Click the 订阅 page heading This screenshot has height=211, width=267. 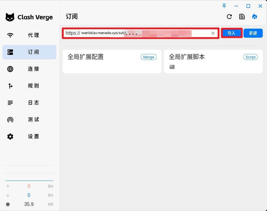[72, 17]
